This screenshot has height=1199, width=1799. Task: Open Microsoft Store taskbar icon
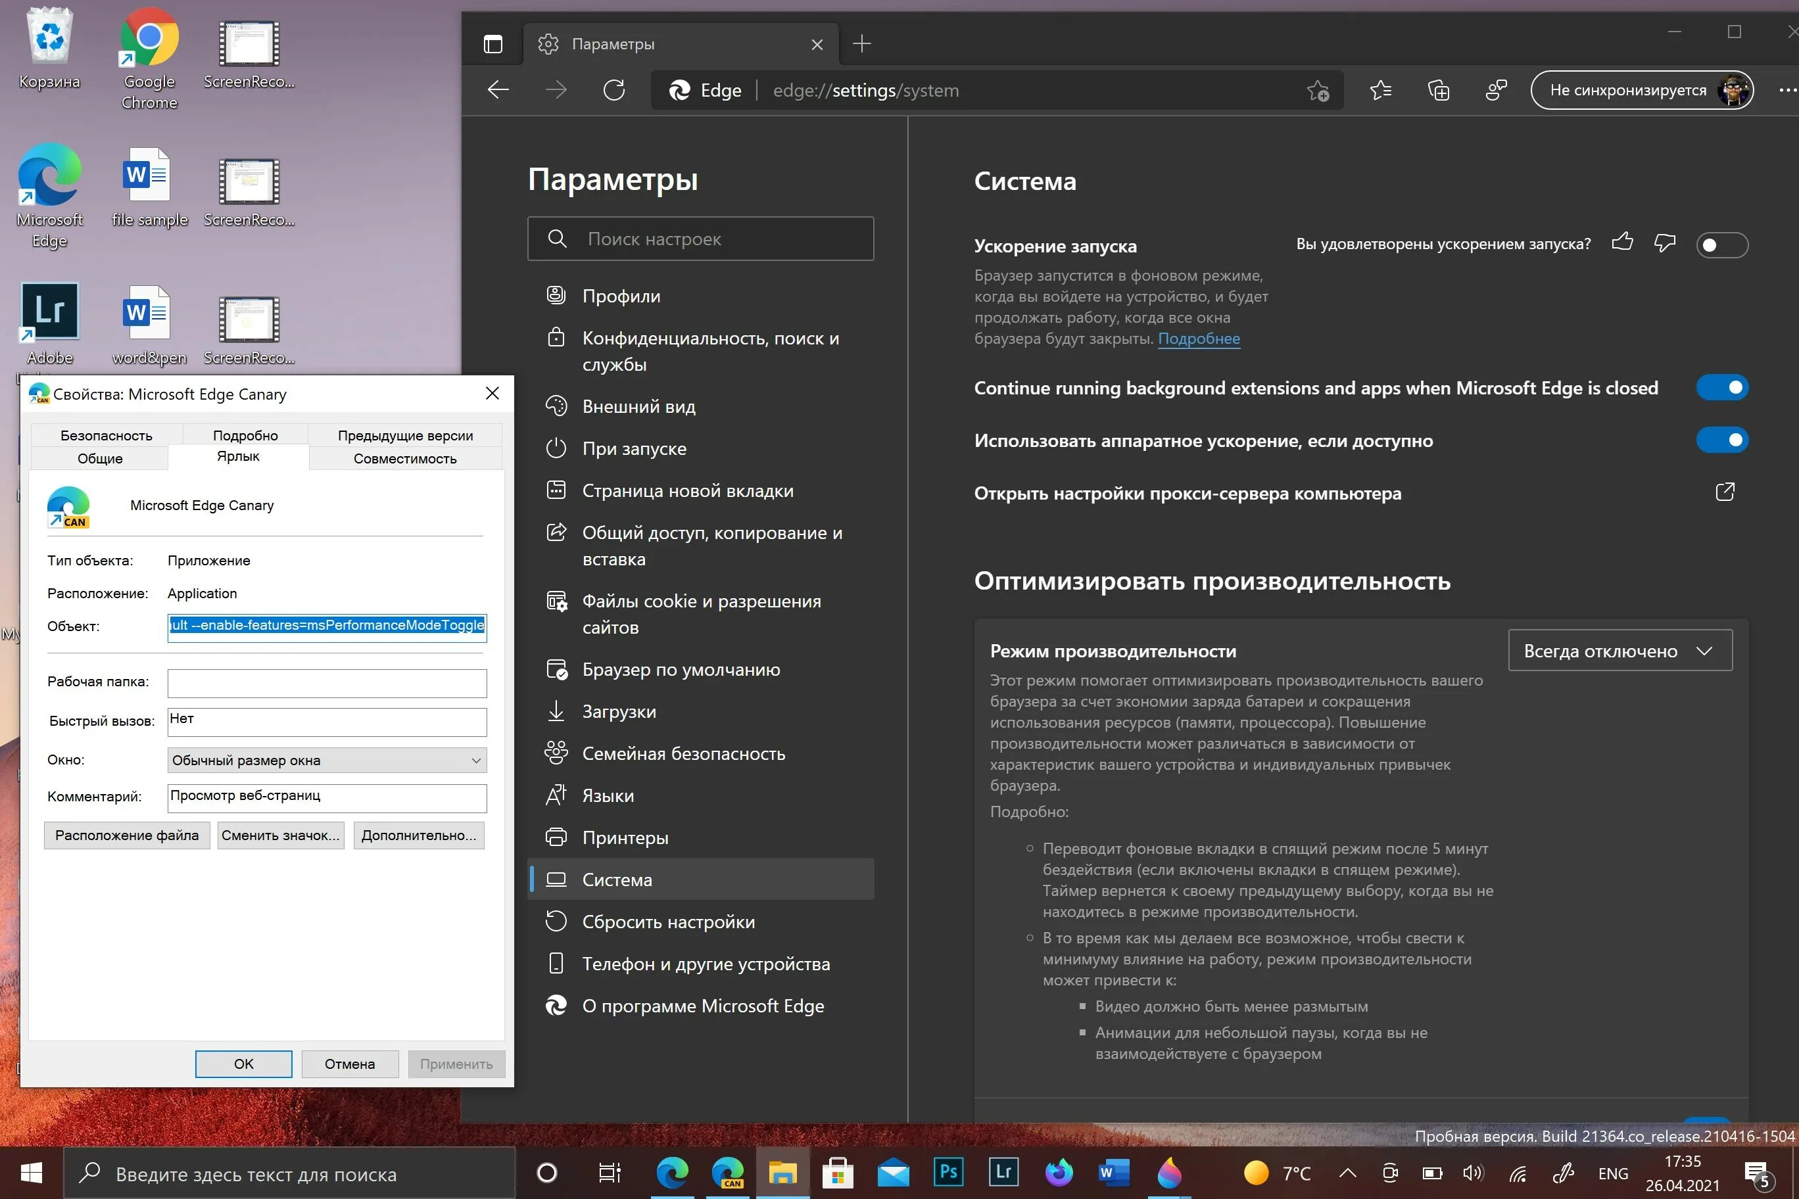(838, 1172)
